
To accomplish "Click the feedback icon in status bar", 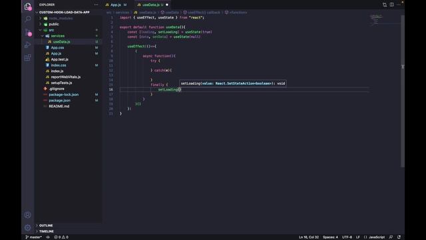I will click(391, 237).
